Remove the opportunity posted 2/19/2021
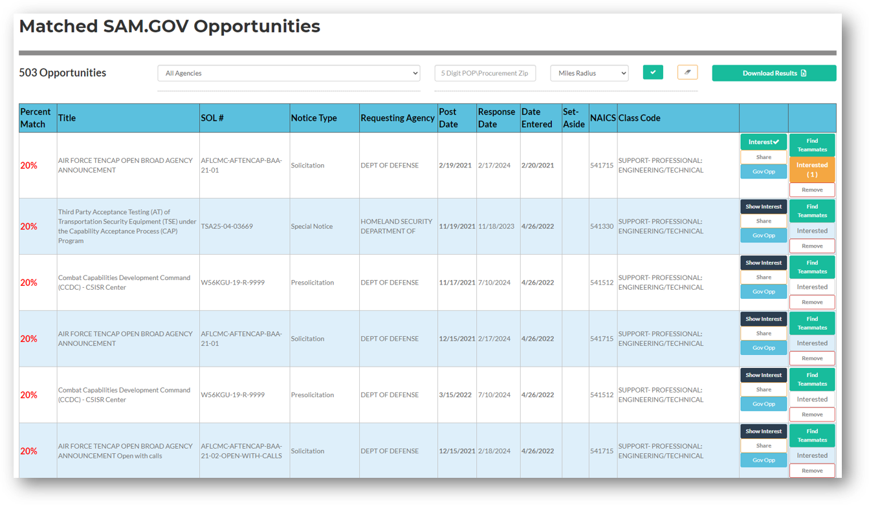The width and height of the screenshot is (869, 505). click(812, 190)
